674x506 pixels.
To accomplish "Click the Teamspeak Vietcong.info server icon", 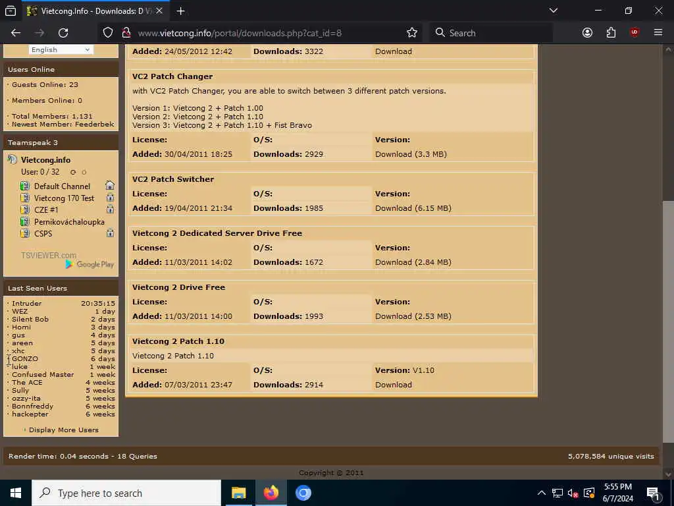I will pos(13,159).
